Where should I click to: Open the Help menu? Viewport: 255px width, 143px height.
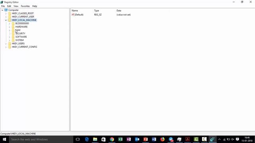[x=35, y=6]
